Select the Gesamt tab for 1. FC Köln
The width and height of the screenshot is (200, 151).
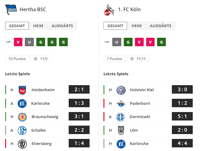click(x=115, y=26)
